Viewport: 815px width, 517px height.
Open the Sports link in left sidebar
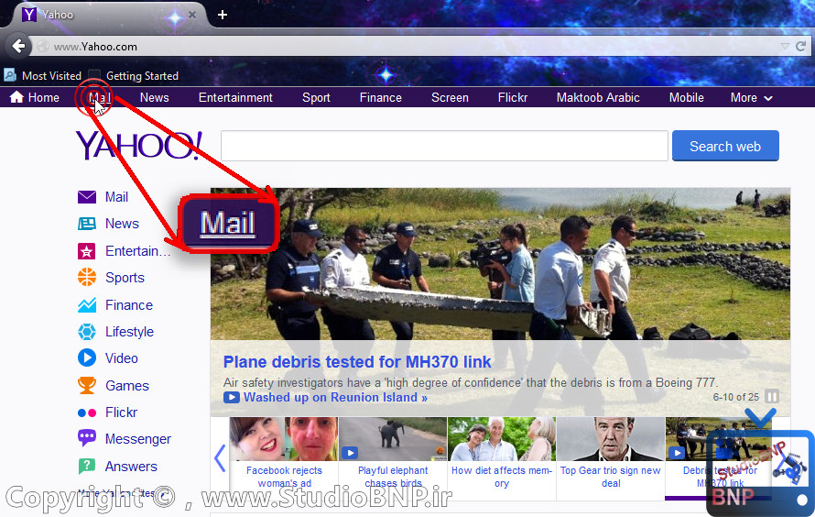click(125, 278)
